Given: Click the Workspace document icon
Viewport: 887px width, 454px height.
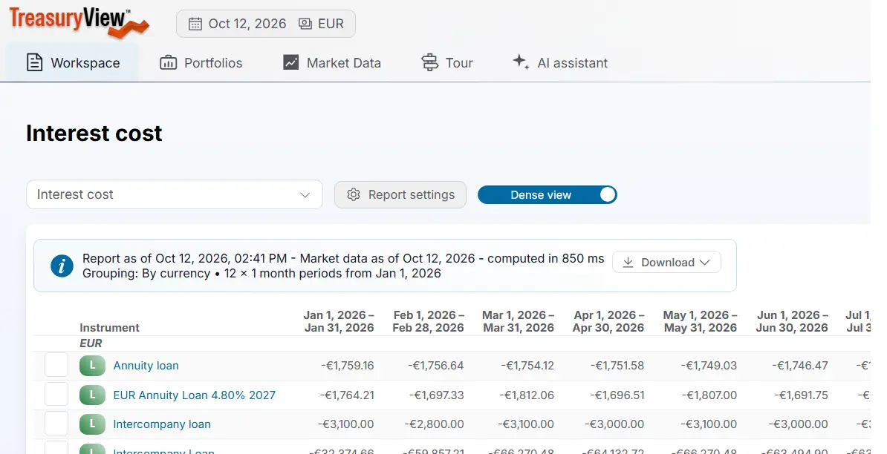Looking at the screenshot, I should [x=34, y=62].
